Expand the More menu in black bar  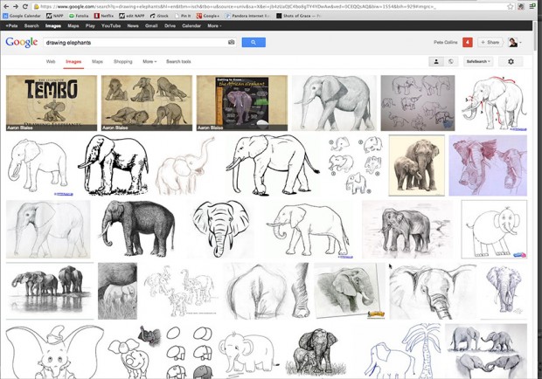(214, 25)
